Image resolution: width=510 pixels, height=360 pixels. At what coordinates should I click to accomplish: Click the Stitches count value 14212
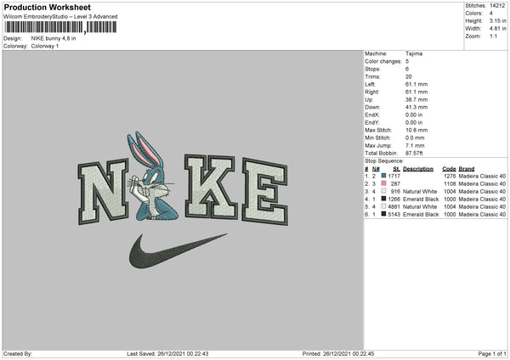(498, 5)
